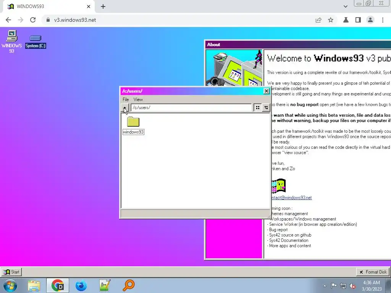Open Chrome's three-dot menu
Viewport: 391px width, 293px height.
[383, 20]
